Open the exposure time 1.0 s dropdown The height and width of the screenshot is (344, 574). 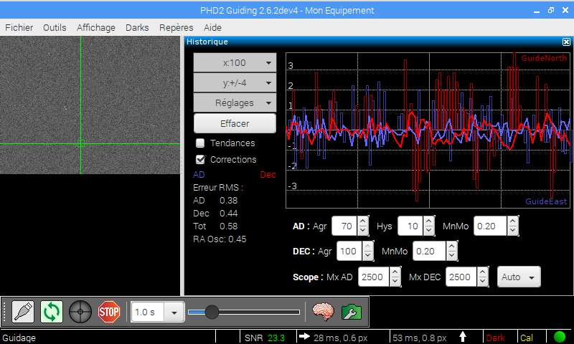[174, 312]
